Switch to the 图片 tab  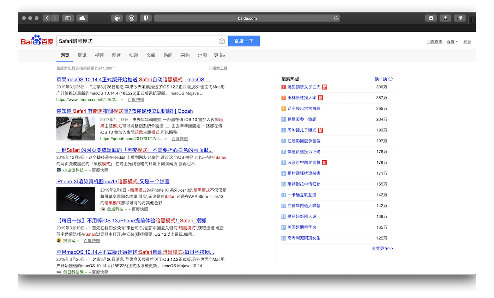click(116, 55)
